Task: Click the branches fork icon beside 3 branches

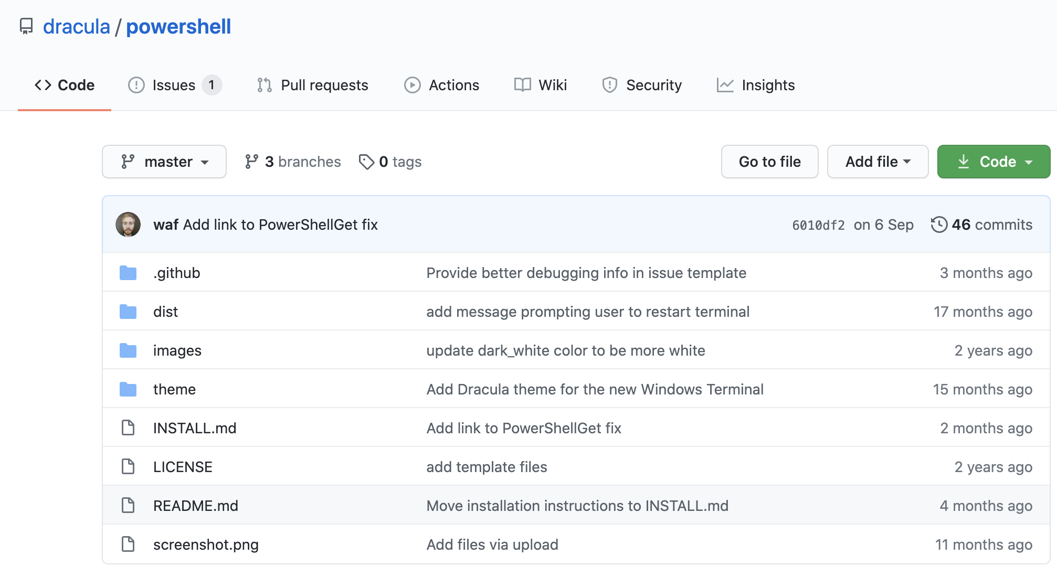Action: [x=252, y=162]
